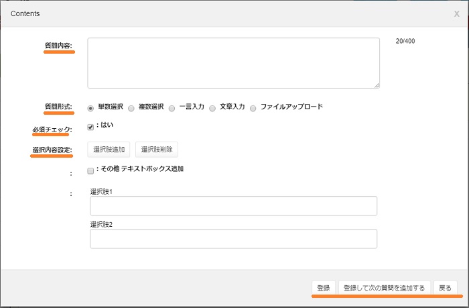This screenshot has width=469, height=308.
Task: Click the 20/400 character counter
Action: pyautogui.click(x=405, y=42)
